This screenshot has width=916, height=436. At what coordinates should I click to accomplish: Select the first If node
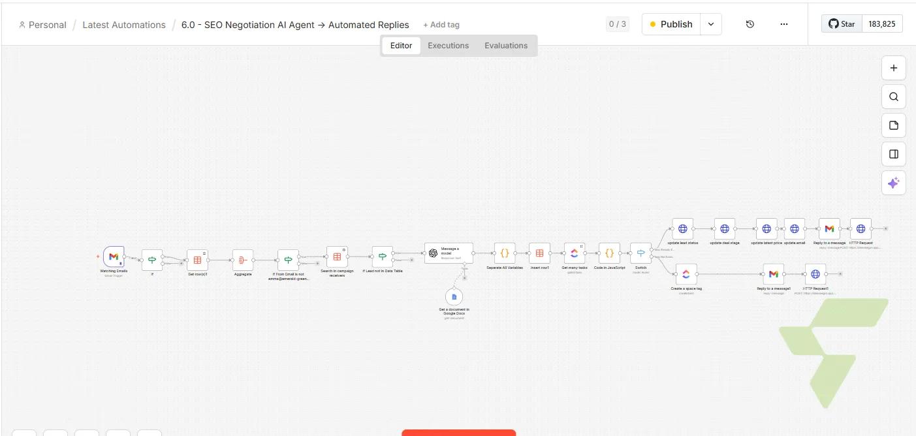(152, 260)
